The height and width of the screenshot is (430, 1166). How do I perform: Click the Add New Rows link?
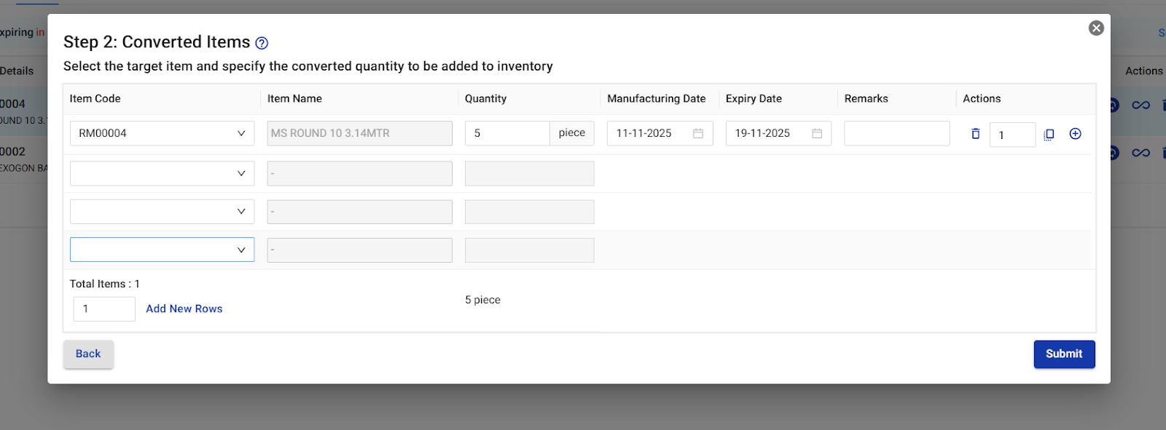click(184, 309)
